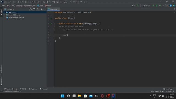
Task: Open Terminal tool window
Action: pos(43,89)
